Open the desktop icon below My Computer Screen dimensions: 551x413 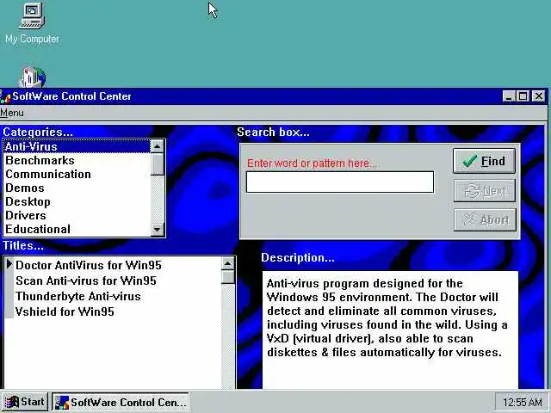pyautogui.click(x=33, y=77)
